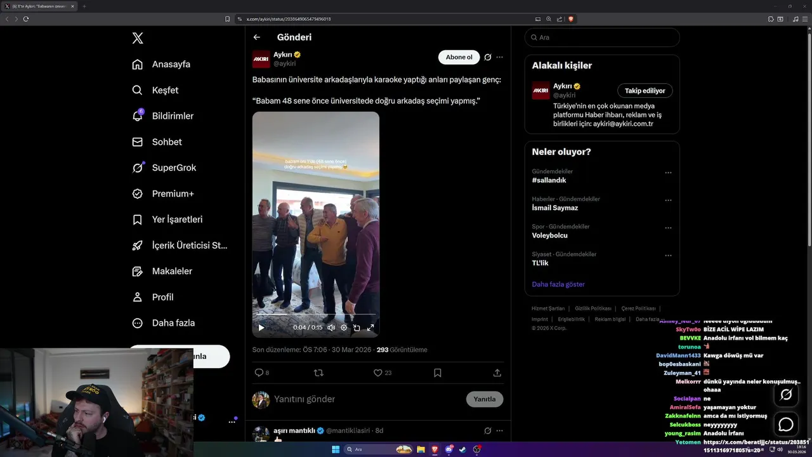Go to Anasayfa in left sidebar
812x457 pixels.
point(161,64)
